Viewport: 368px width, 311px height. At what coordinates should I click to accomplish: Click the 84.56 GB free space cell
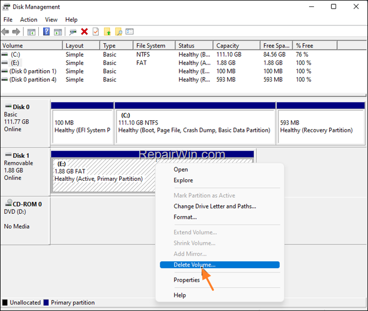pyautogui.click(x=274, y=55)
